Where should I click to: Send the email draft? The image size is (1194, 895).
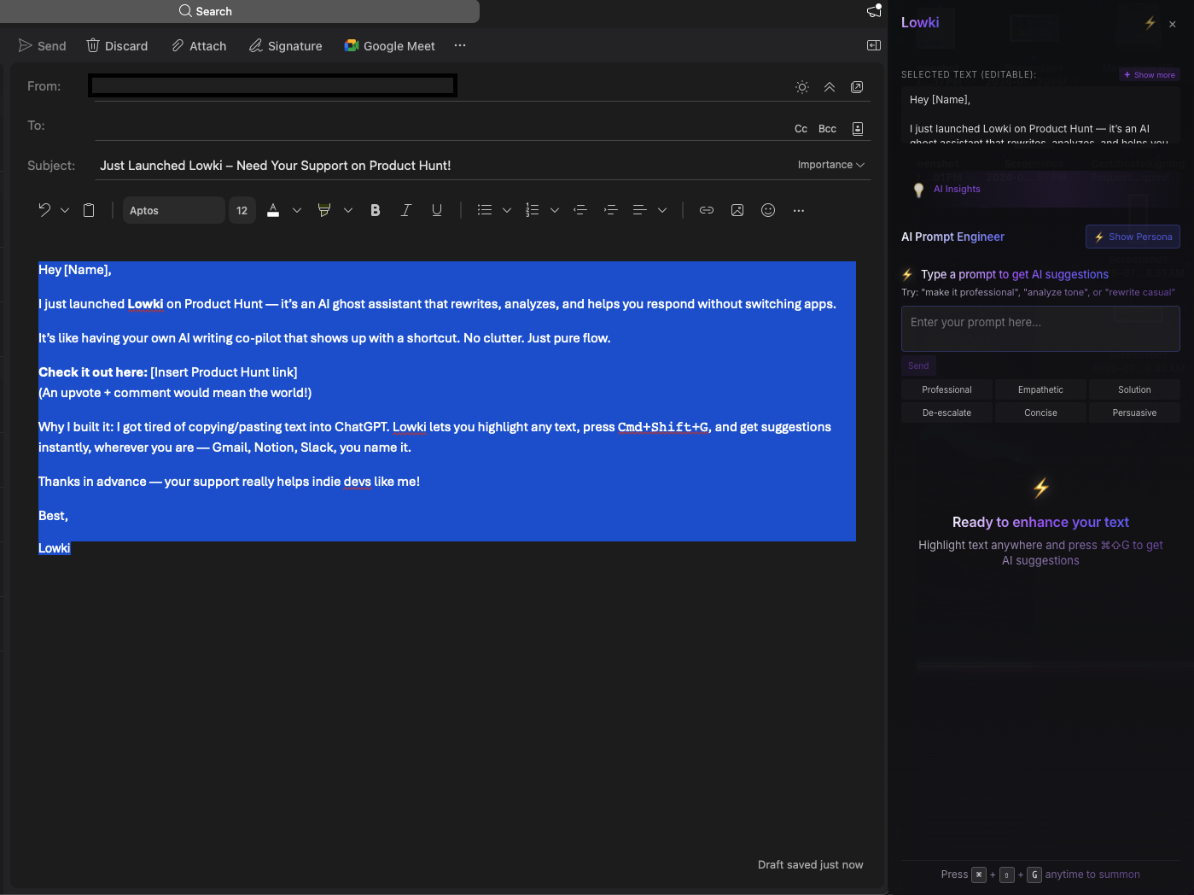point(43,46)
